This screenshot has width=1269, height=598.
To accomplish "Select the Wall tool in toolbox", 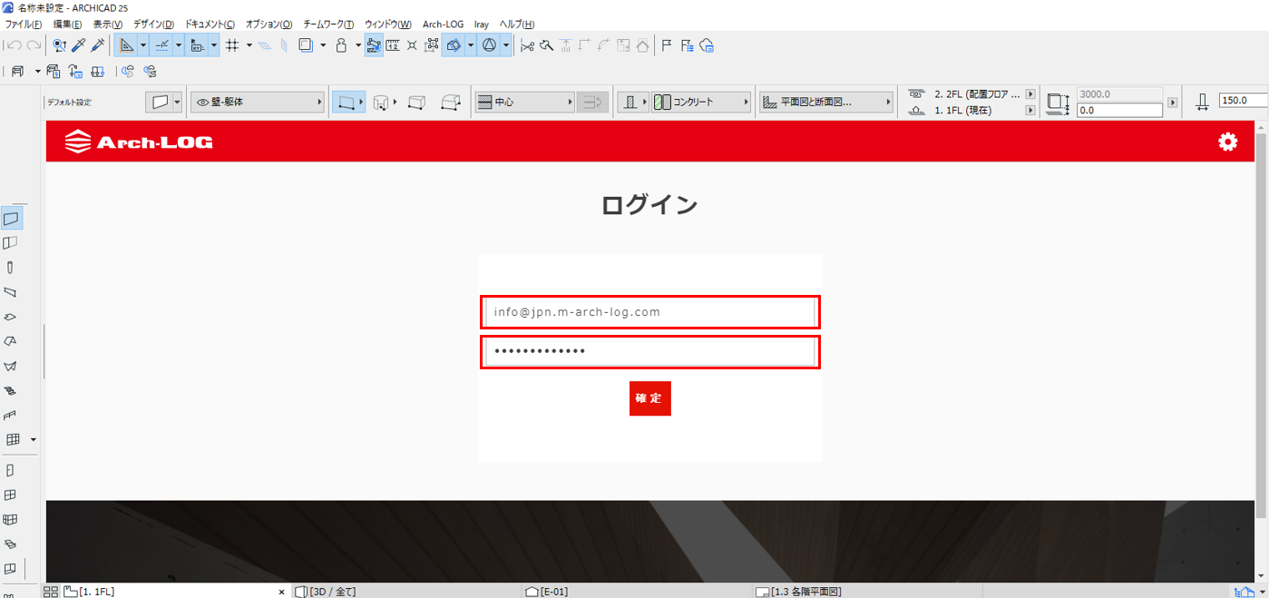I will 11,219.
